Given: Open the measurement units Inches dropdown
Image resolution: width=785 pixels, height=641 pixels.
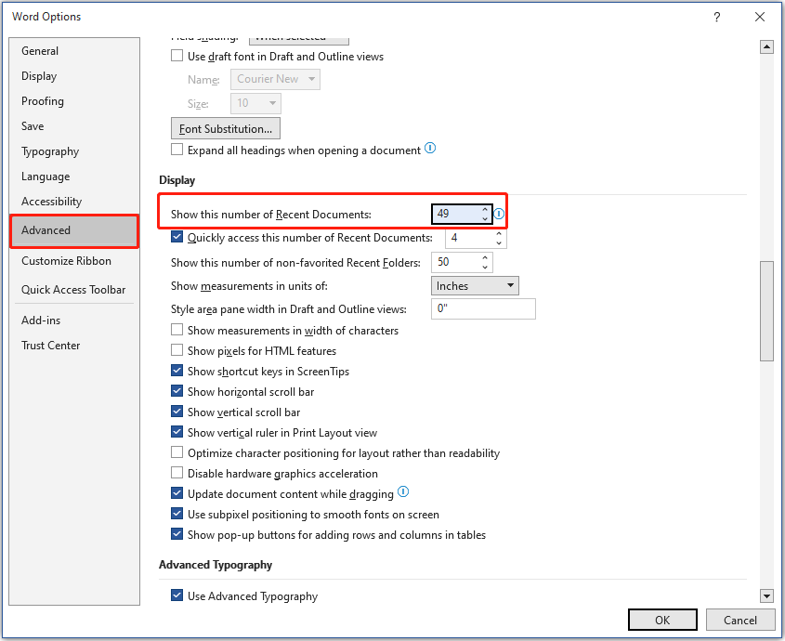Looking at the screenshot, I should pos(475,286).
